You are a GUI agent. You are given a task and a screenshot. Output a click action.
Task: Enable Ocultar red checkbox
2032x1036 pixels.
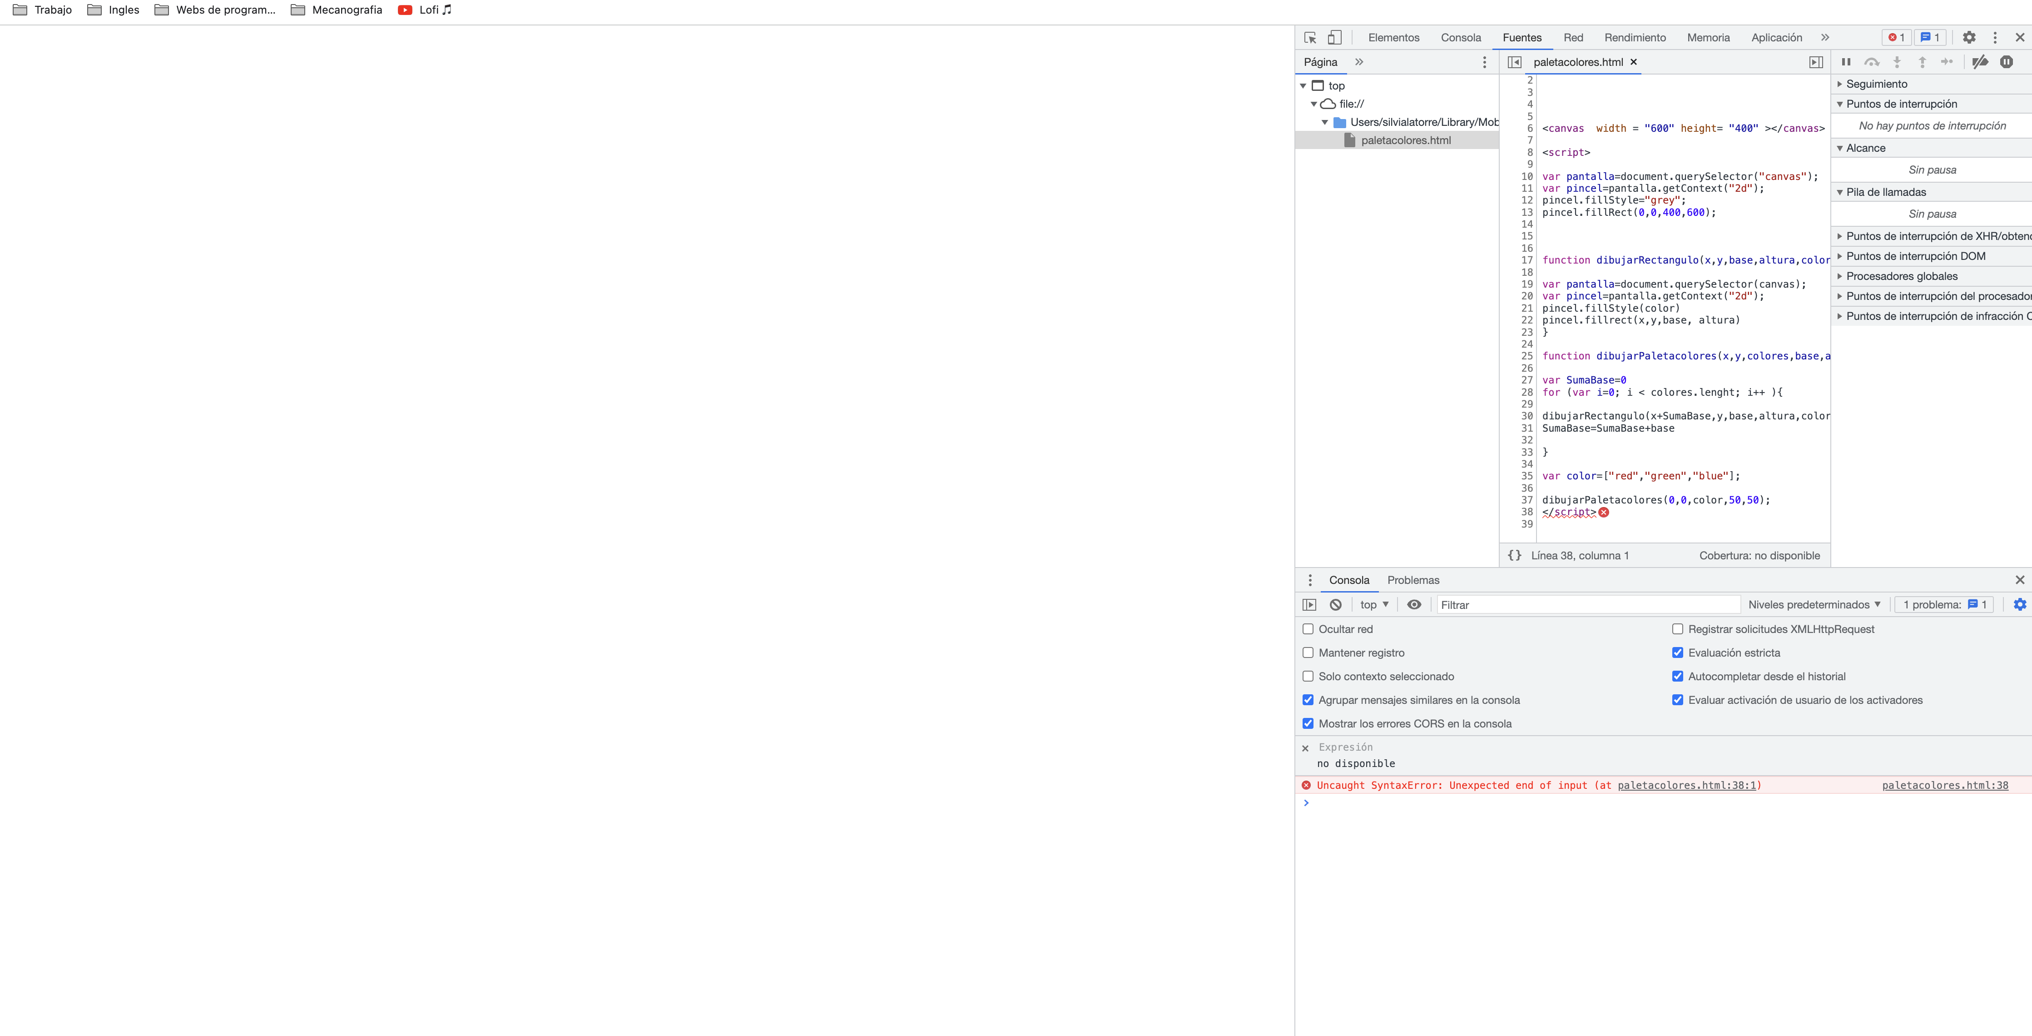point(1308,629)
